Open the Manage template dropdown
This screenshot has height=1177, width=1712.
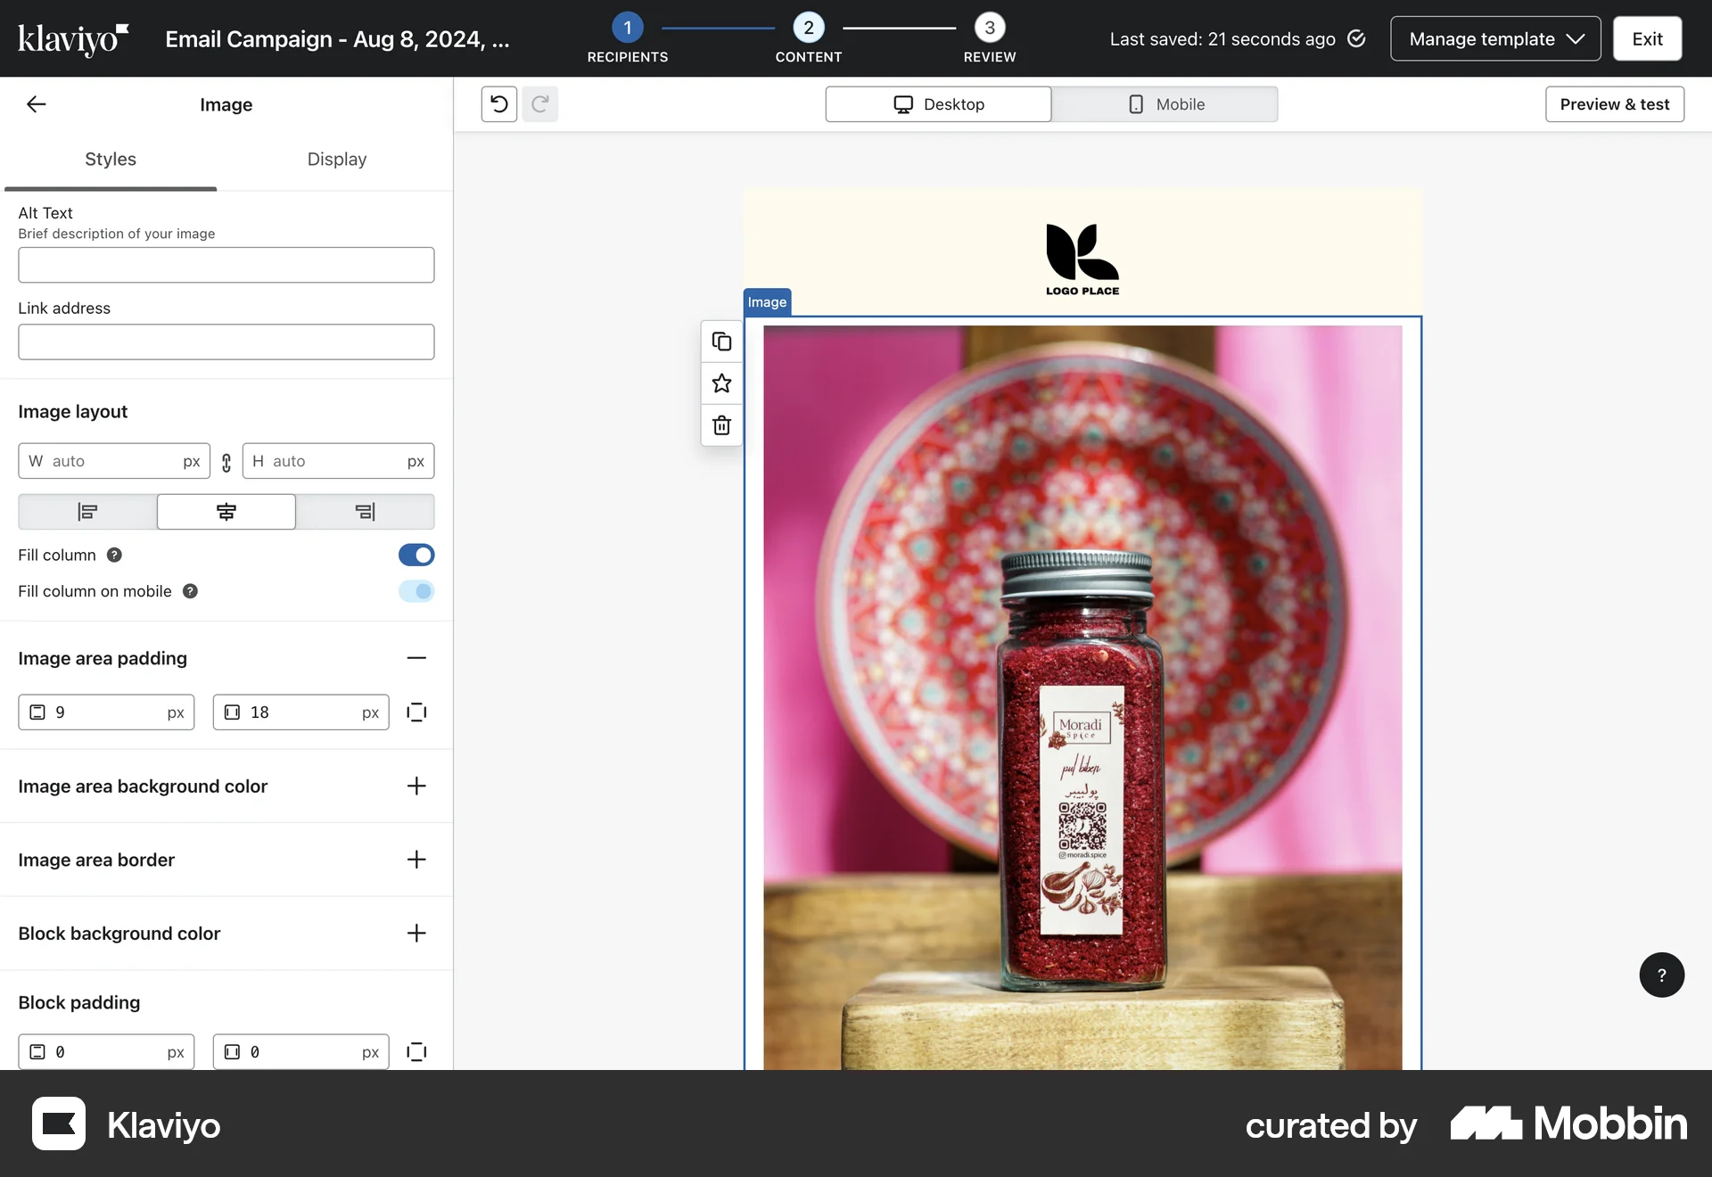tap(1495, 38)
